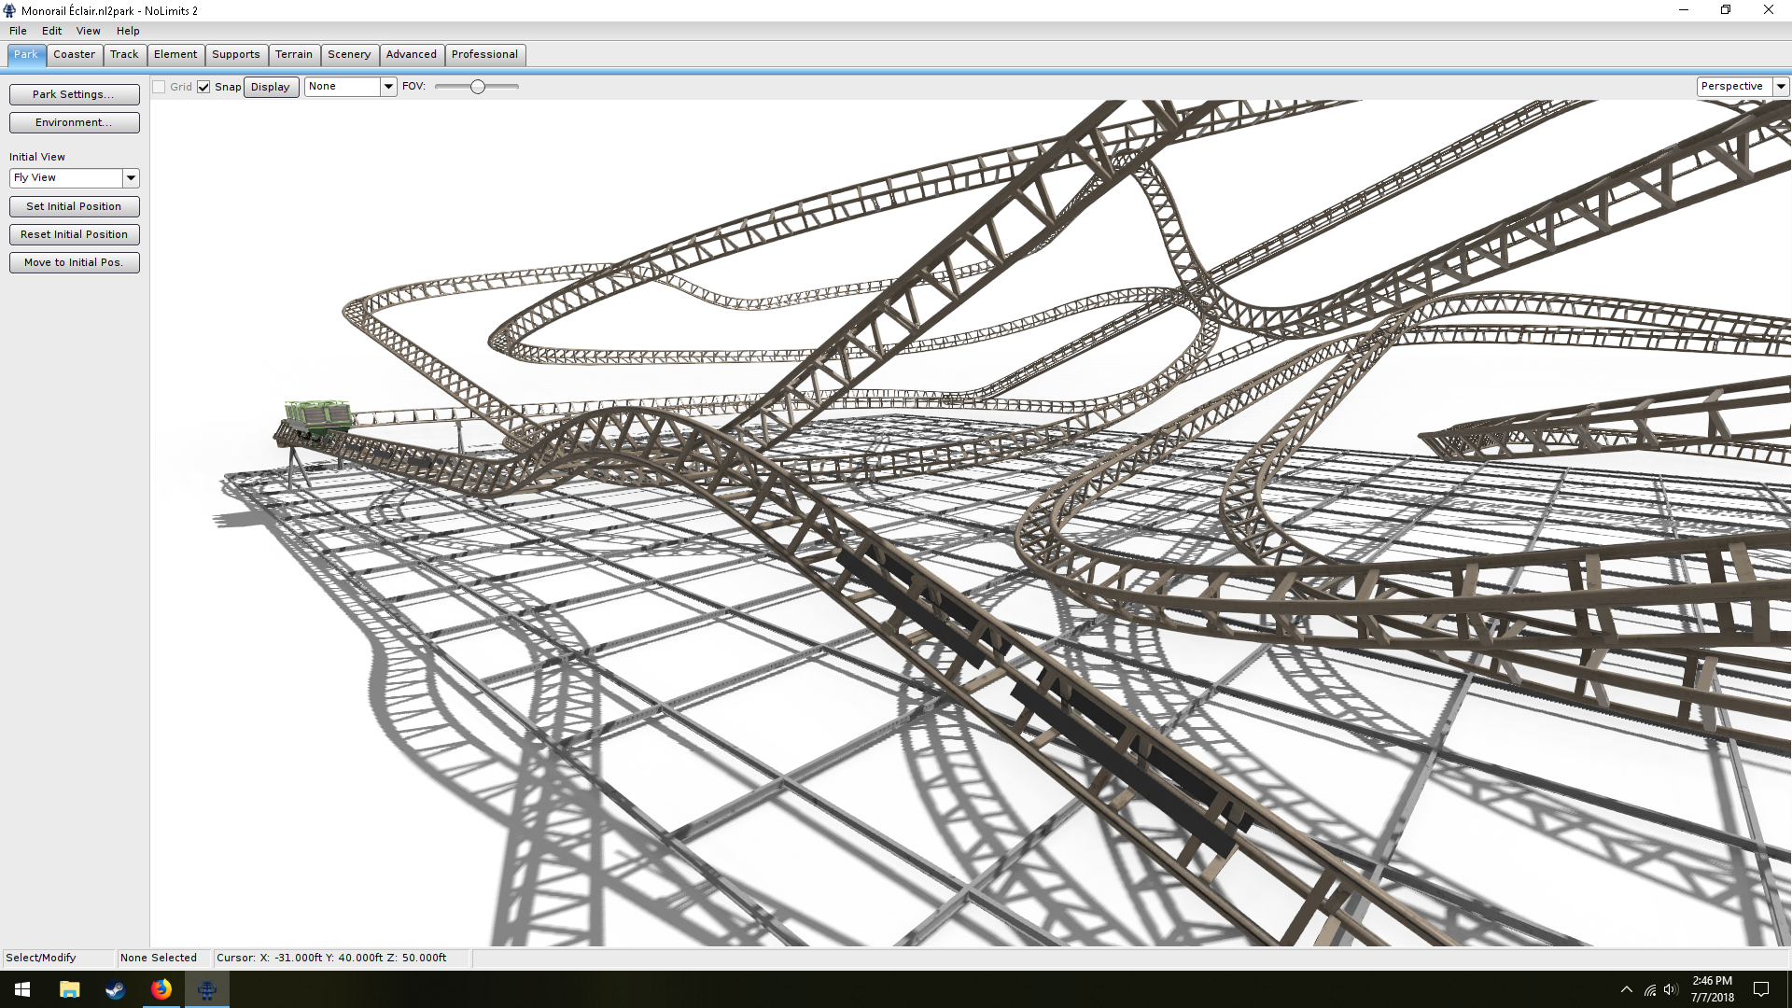The width and height of the screenshot is (1792, 1008).
Task: Open the Windows Start menu
Action: click(x=22, y=989)
